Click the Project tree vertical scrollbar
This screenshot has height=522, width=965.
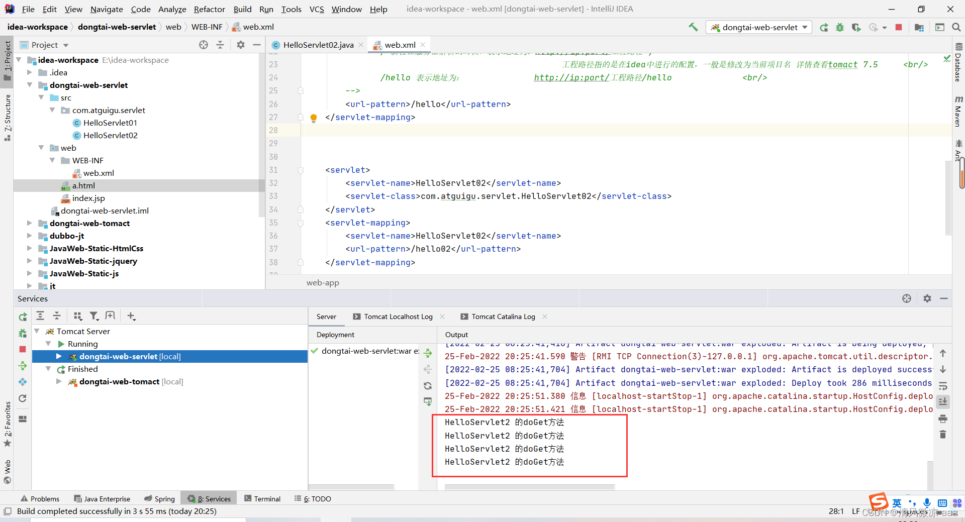(261, 136)
